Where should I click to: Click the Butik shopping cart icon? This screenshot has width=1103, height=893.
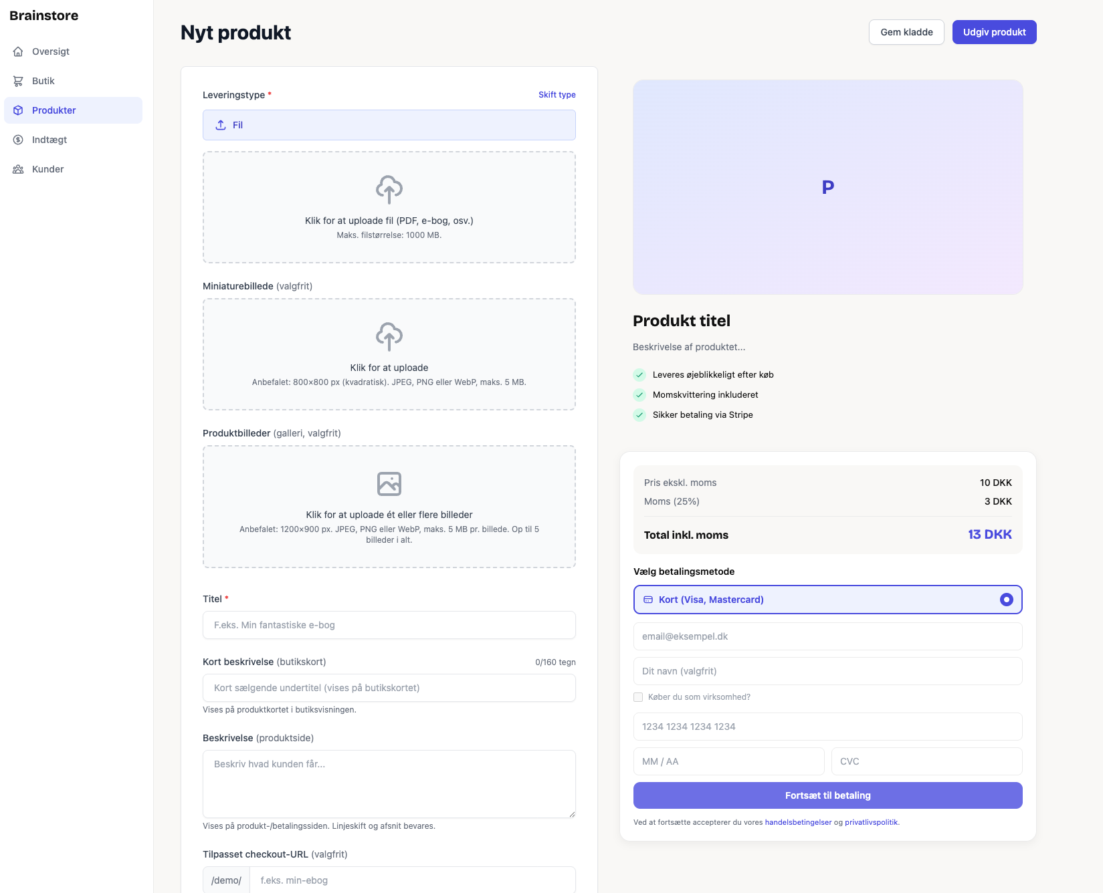click(18, 81)
